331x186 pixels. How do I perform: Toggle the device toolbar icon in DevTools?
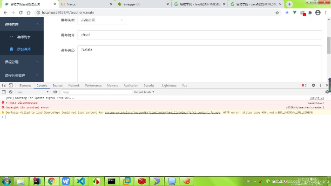(x=11, y=86)
